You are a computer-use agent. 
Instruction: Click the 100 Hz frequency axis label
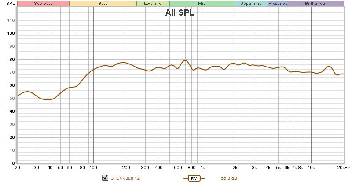point(93,168)
